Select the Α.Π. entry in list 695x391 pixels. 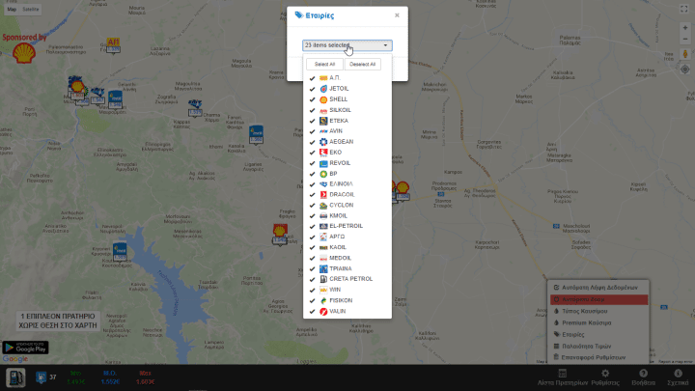(347, 78)
